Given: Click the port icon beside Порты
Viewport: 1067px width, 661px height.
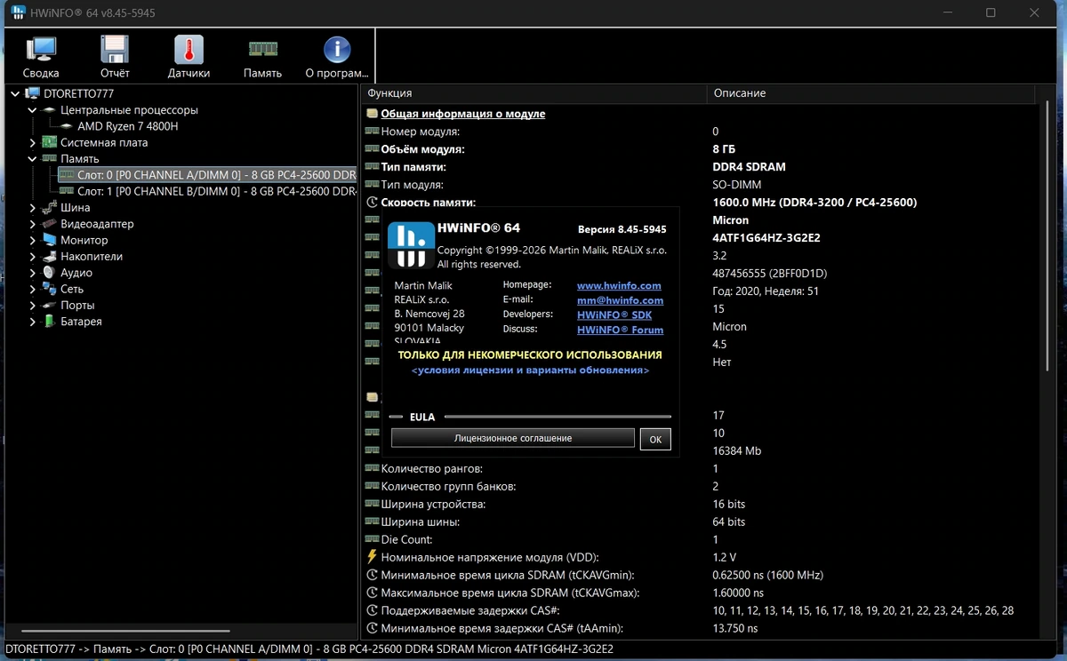Looking at the screenshot, I should click(50, 305).
